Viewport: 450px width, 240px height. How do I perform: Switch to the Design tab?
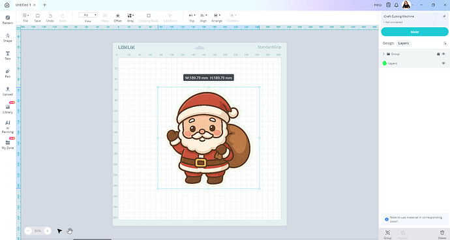(x=388, y=43)
